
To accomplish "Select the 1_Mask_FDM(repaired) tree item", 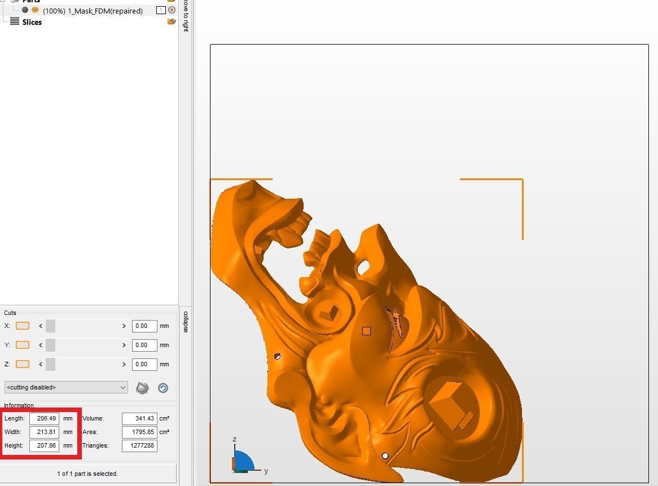I will coord(93,11).
